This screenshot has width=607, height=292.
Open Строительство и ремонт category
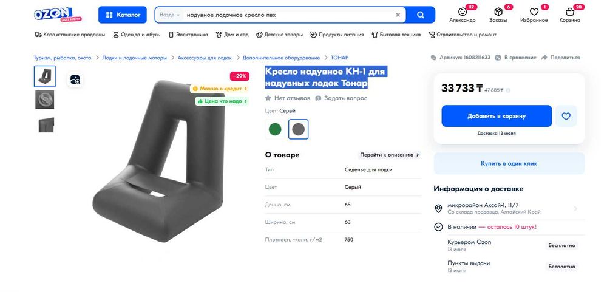(462, 35)
